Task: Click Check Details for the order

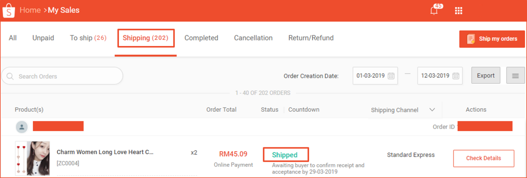Action: [483, 158]
